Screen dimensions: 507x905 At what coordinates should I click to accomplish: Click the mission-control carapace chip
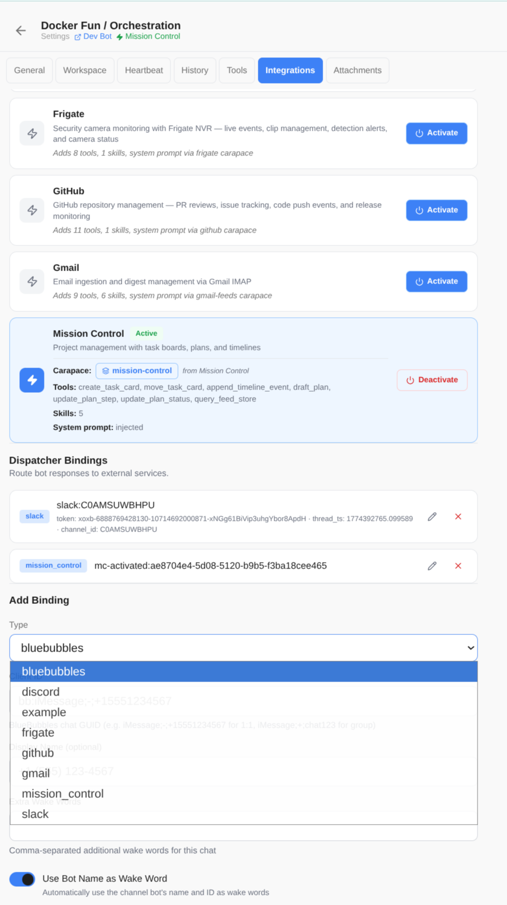[x=137, y=370]
